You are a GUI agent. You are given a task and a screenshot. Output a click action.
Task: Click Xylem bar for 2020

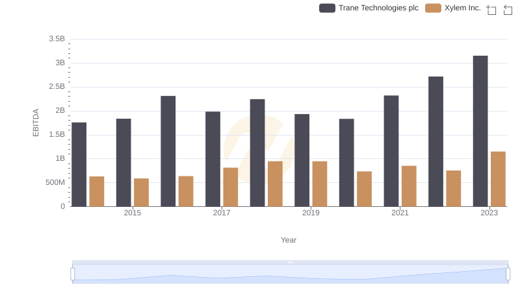365,189
